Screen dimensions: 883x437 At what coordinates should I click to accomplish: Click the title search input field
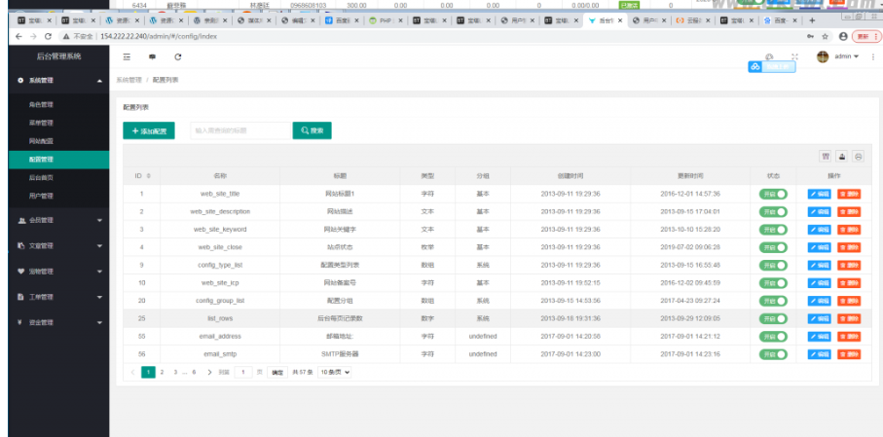click(x=239, y=130)
